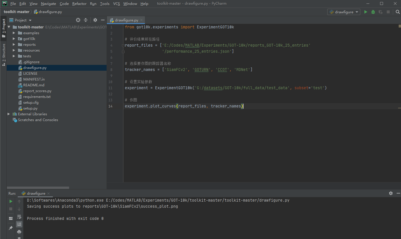Hide the Project panel with minus icon
The width and height of the screenshot is (401, 239).
point(103,20)
